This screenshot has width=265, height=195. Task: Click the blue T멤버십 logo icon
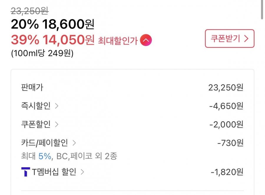(26, 172)
